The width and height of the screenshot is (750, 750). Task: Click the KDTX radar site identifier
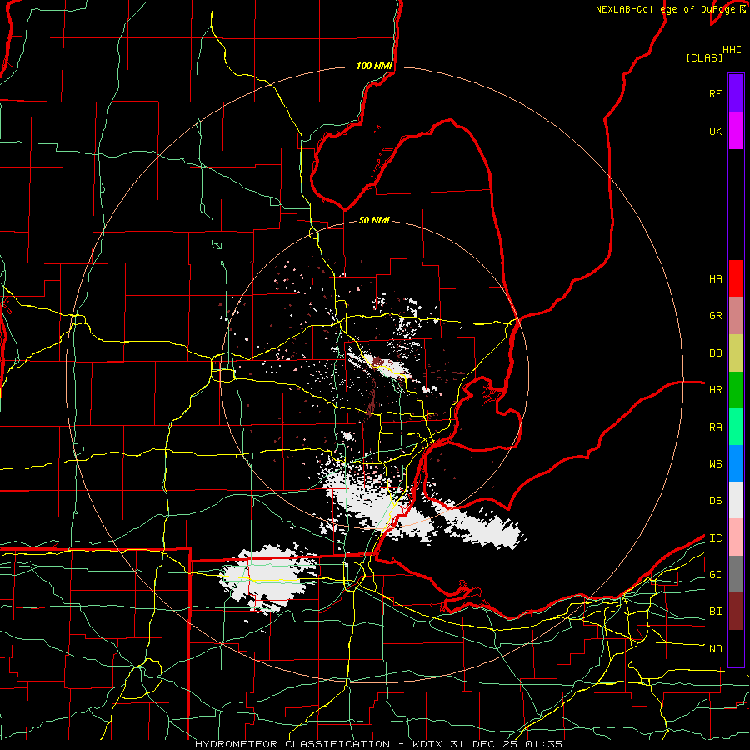pyautogui.click(x=428, y=744)
